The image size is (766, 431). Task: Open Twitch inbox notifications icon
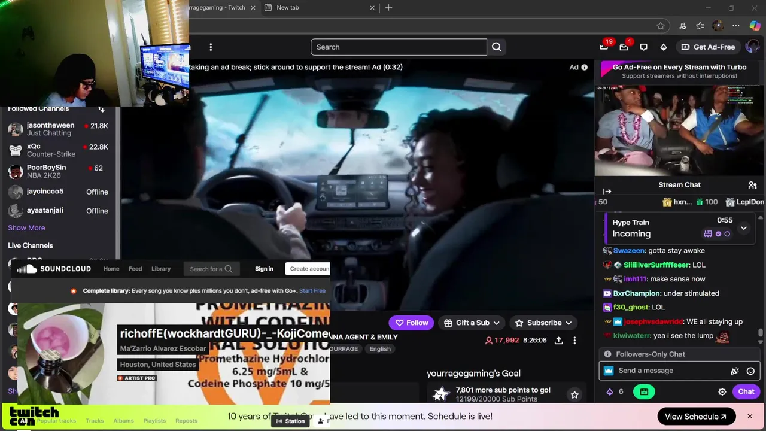click(x=624, y=47)
